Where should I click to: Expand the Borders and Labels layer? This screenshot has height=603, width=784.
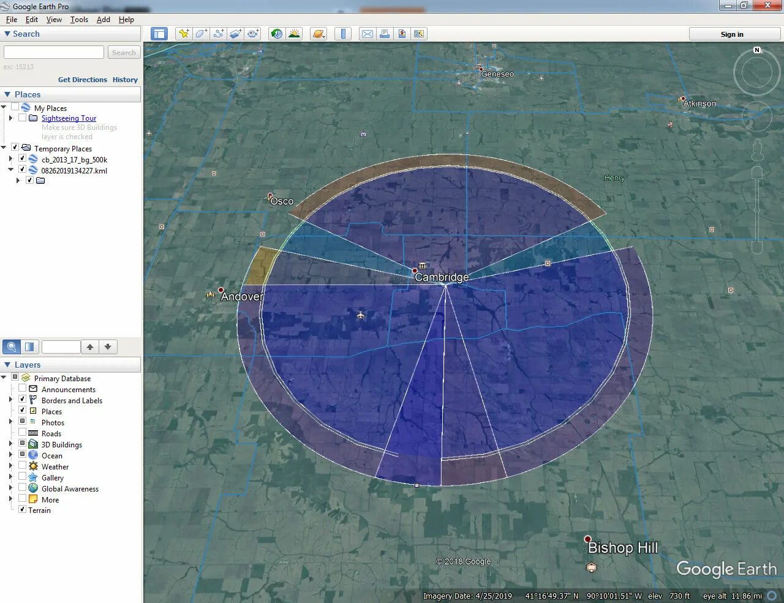[x=10, y=400]
